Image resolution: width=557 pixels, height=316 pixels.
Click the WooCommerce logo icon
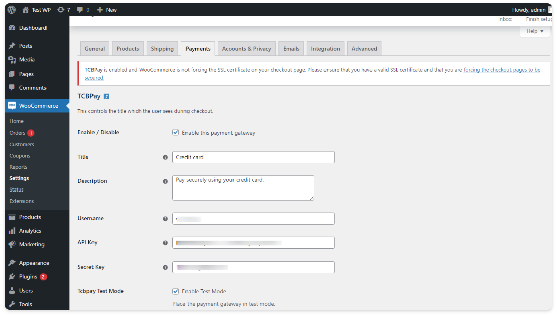(12, 105)
